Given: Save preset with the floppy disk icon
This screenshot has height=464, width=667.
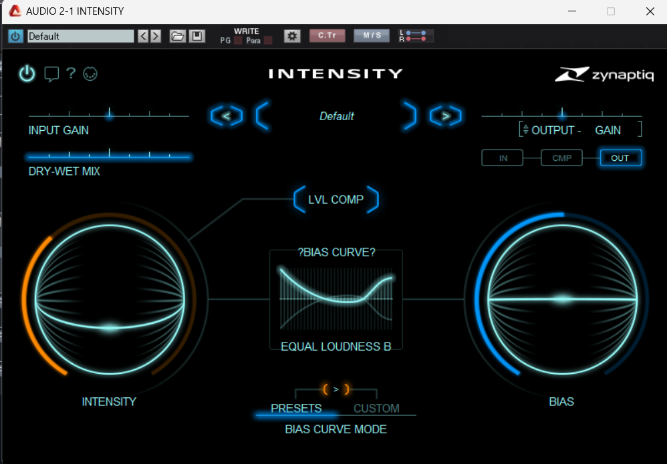Looking at the screenshot, I should pyautogui.click(x=197, y=36).
